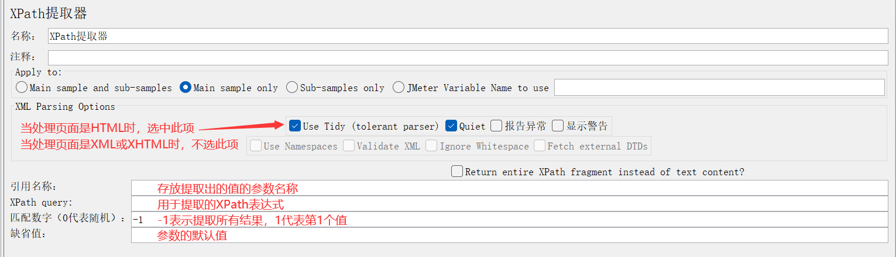Click the 名称 input field
The height and width of the screenshot is (257, 896).
click(468, 36)
